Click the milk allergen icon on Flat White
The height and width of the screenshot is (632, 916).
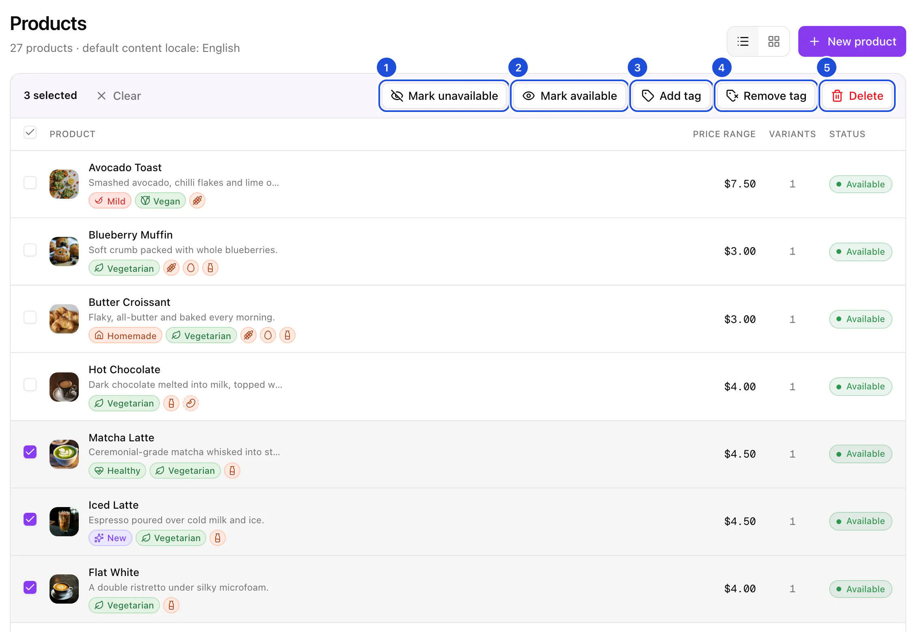(x=171, y=605)
